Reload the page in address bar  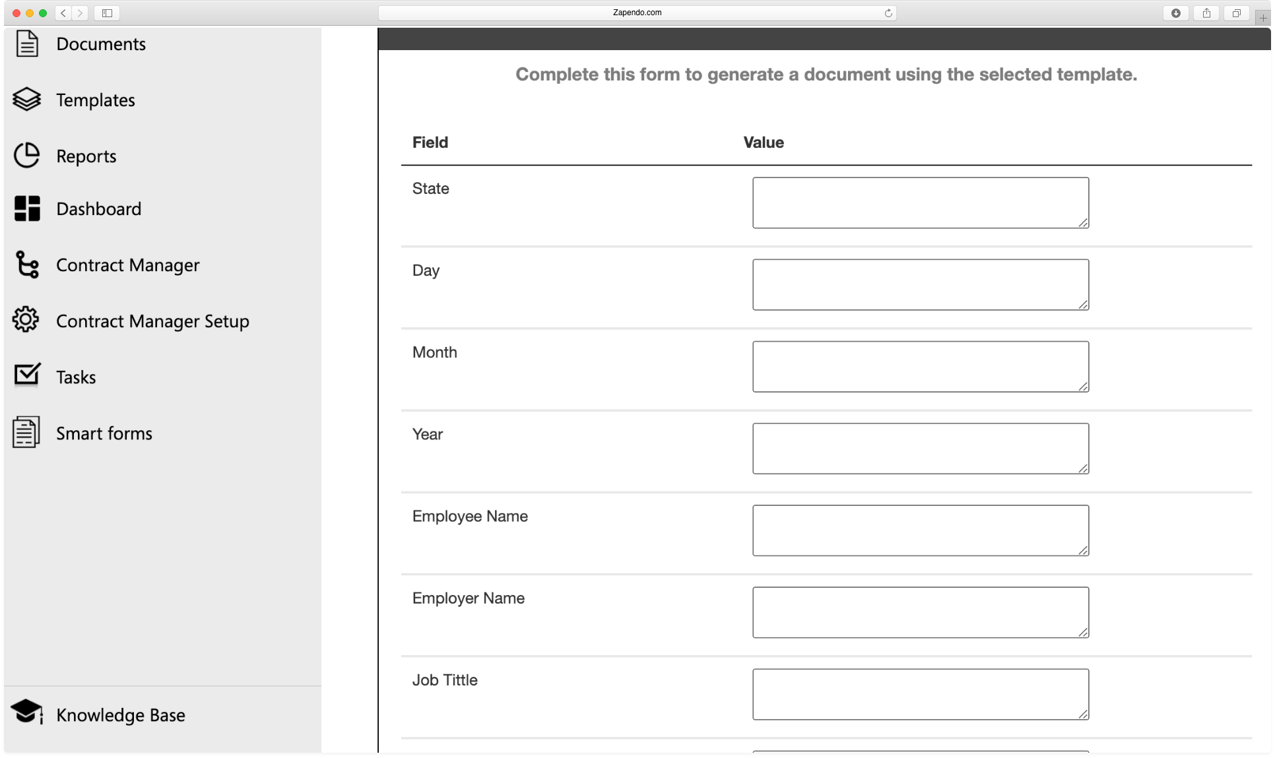tap(888, 13)
